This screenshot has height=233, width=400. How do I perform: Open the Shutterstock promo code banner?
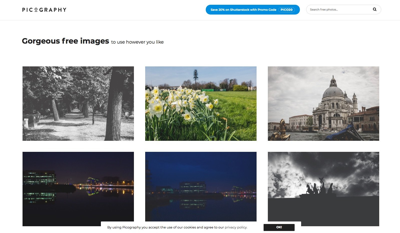253,10
